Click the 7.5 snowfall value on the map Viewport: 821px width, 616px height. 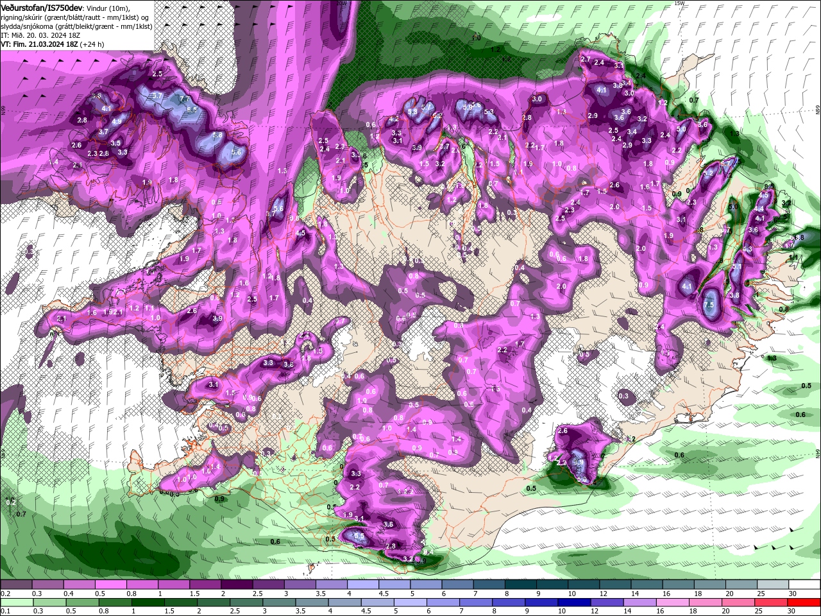tap(709, 305)
